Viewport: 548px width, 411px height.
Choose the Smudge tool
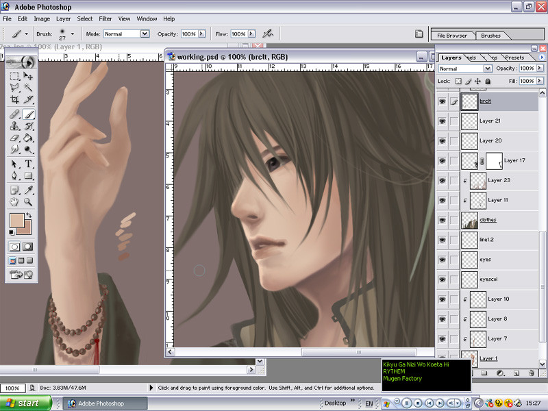(14, 149)
